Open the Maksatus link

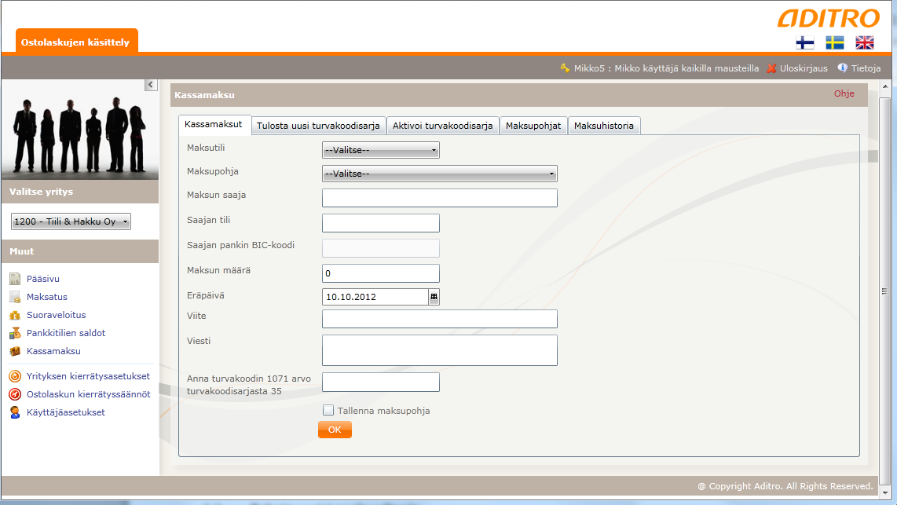tap(47, 297)
